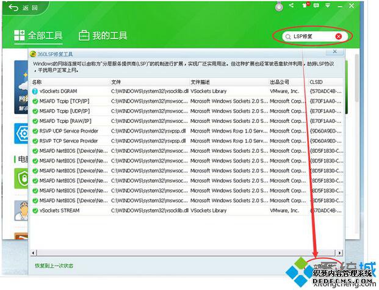
Task: Click the medal badge icon in title bar
Action: (279, 7)
